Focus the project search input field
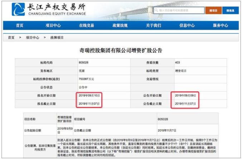Screen dimensions: 242x159 coord(179,10)
